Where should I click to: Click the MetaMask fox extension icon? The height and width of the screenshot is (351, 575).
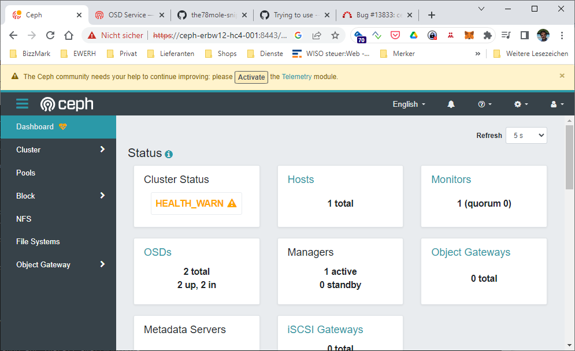tap(469, 35)
